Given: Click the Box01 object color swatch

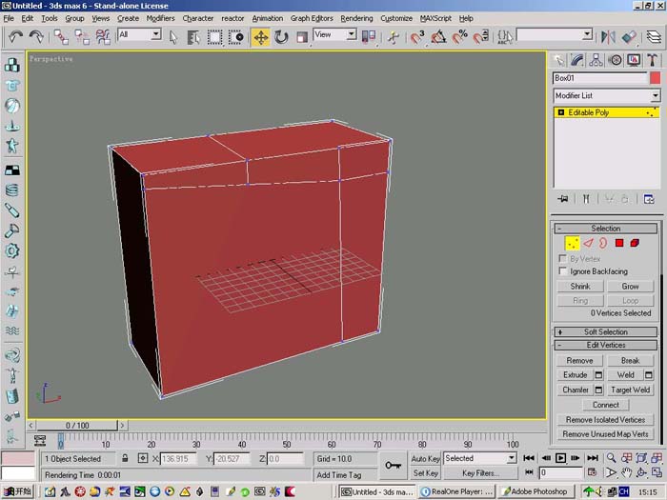Looking at the screenshot, I should tap(656, 78).
